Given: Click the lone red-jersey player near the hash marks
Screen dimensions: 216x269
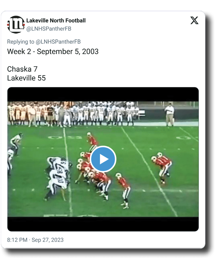Looking at the screenshot, I should coord(92,141).
